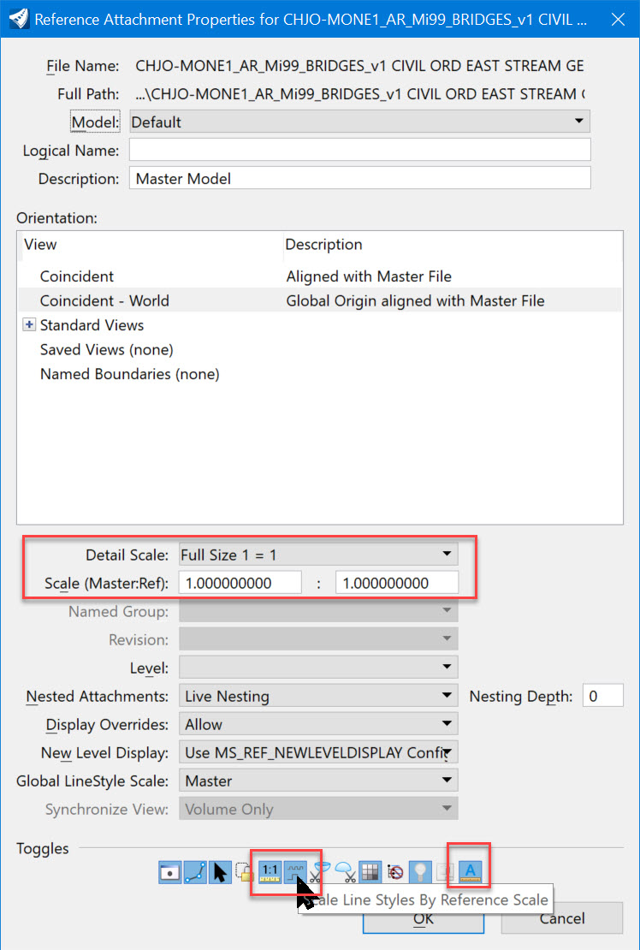Toggle Ignore Attachment When Live Nesting icon

[x=394, y=872]
